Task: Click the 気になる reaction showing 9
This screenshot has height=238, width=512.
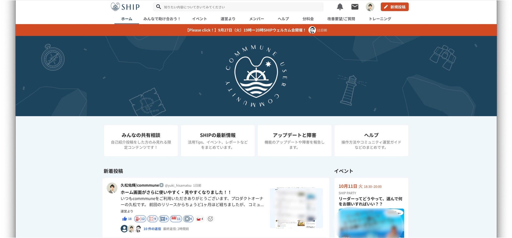Action: tap(164, 219)
